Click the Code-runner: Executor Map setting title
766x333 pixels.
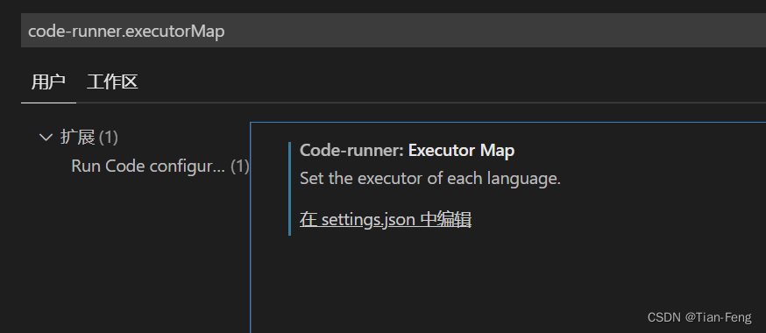tap(407, 151)
